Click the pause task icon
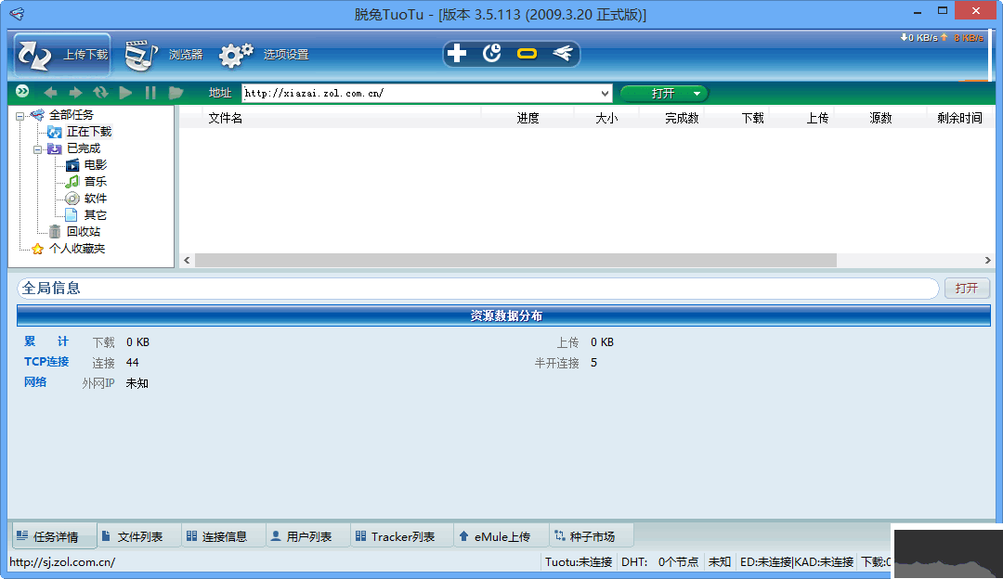Viewport: 1003px width, 579px height. click(x=150, y=94)
